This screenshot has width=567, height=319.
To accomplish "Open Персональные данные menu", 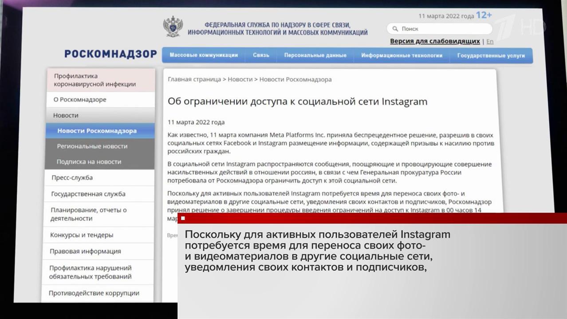I will coord(315,55).
